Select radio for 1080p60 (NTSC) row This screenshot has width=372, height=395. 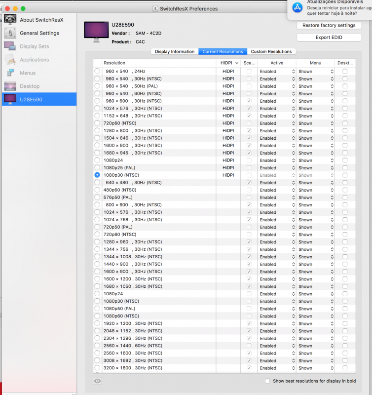pyautogui.click(x=97, y=316)
